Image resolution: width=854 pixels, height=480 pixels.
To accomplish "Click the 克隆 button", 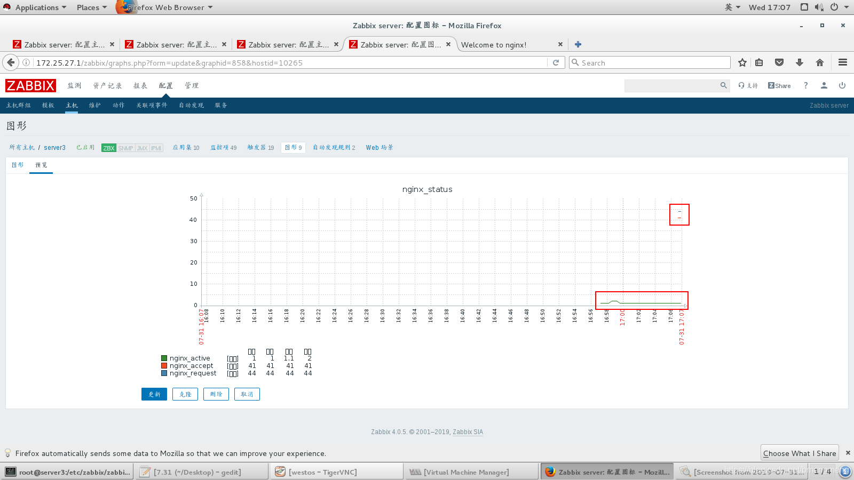I will click(185, 394).
